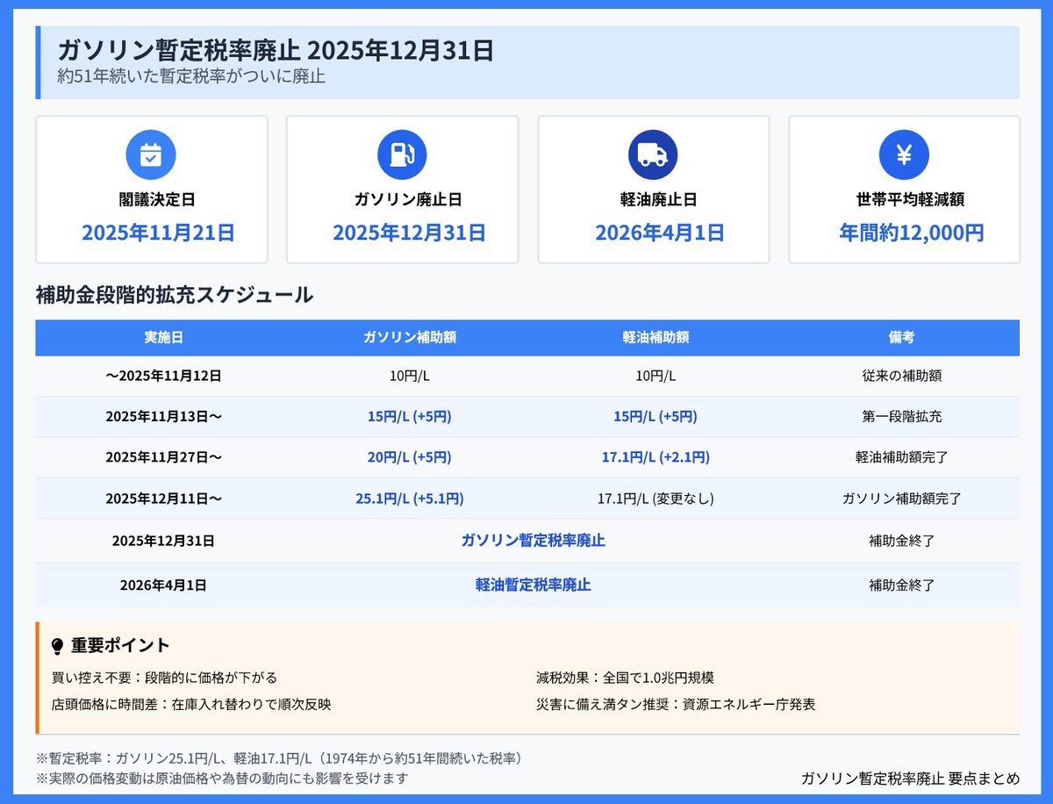Click the orange accent bar on the 重要ポイント panel
The height and width of the screenshot is (804, 1053).
click(x=36, y=677)
